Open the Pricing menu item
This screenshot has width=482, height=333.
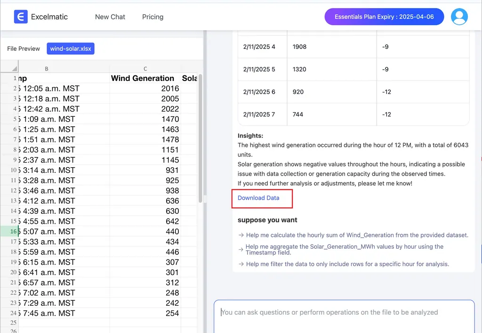tap(153, 16)
